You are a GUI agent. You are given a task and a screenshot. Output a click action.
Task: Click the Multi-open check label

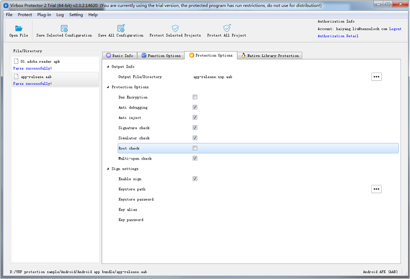[135, 158]
